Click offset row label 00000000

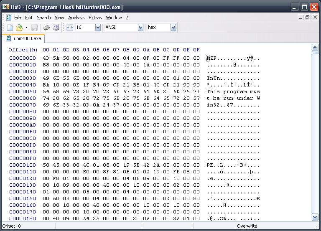[23, 58]
